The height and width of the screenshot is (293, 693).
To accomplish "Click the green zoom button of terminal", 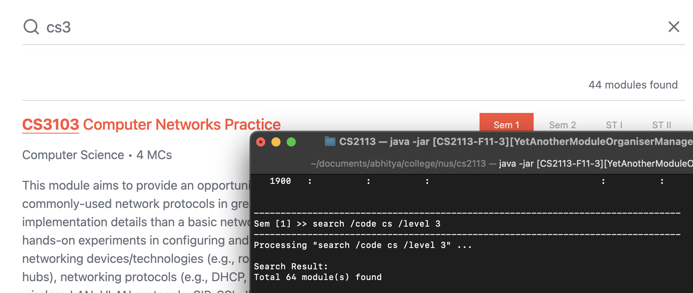I will [291, 142].
